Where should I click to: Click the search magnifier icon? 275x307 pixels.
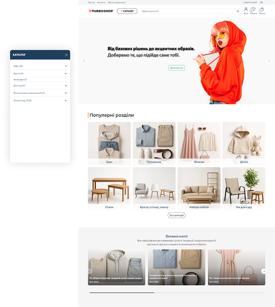(238, 11)
